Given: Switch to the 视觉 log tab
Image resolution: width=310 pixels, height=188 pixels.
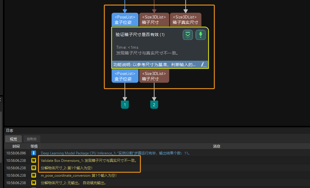Looking at the screenshot, I should [x=13, y=139].
